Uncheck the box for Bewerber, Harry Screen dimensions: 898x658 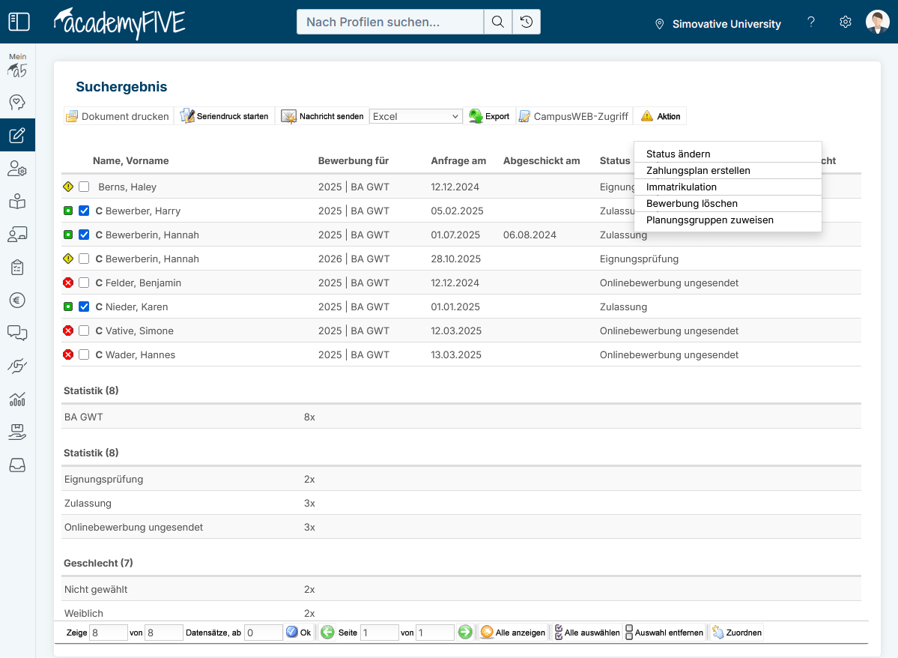click(84, 211)
